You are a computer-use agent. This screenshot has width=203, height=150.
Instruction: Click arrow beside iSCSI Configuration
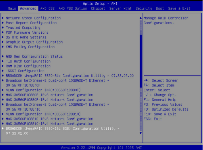[x=3, y=71]
